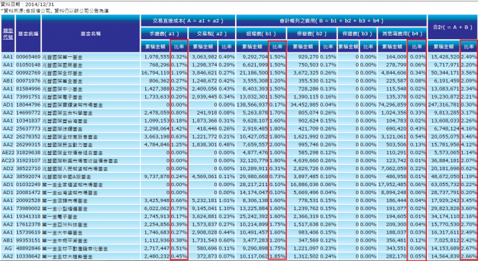Select the 會計帳列之費用 header spanning b1 to b4
The height and width of the screenshot is (261, 478).
tap(331, 21)
